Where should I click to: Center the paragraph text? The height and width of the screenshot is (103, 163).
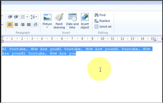coord(16,25)
